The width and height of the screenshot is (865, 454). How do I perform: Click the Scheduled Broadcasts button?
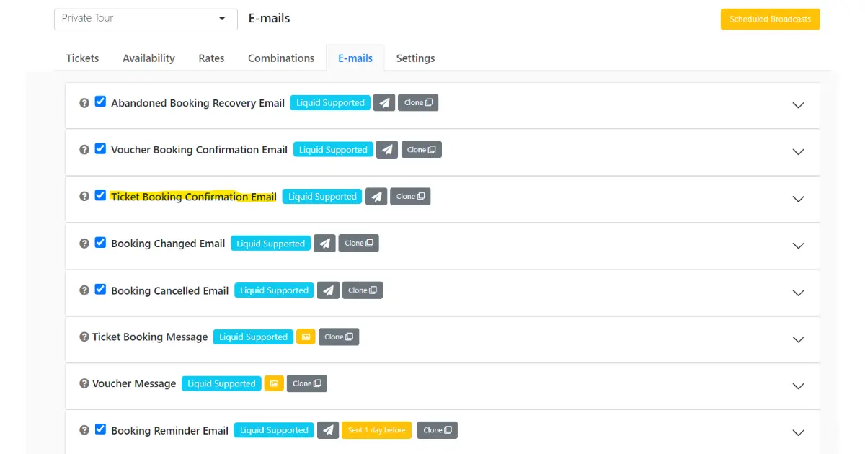click(x=770, y=19)
